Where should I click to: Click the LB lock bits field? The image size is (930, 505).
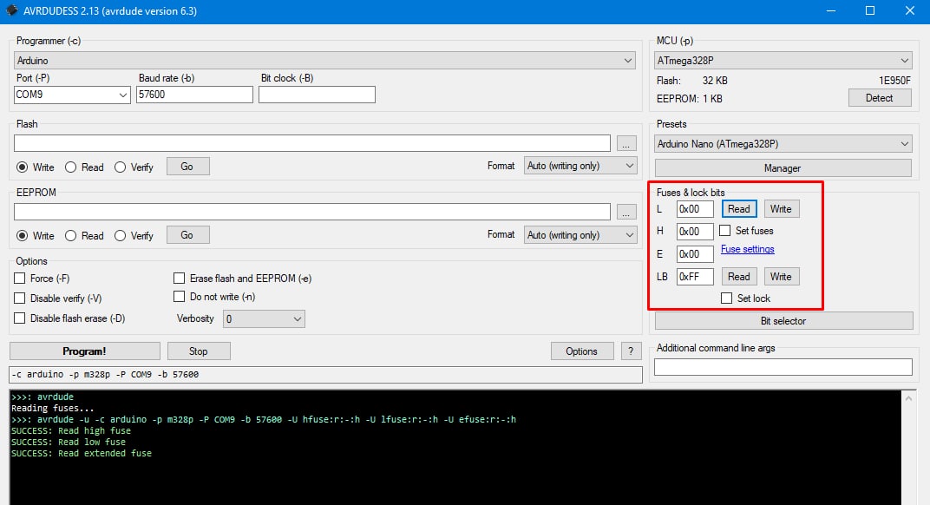coord(695,277)
